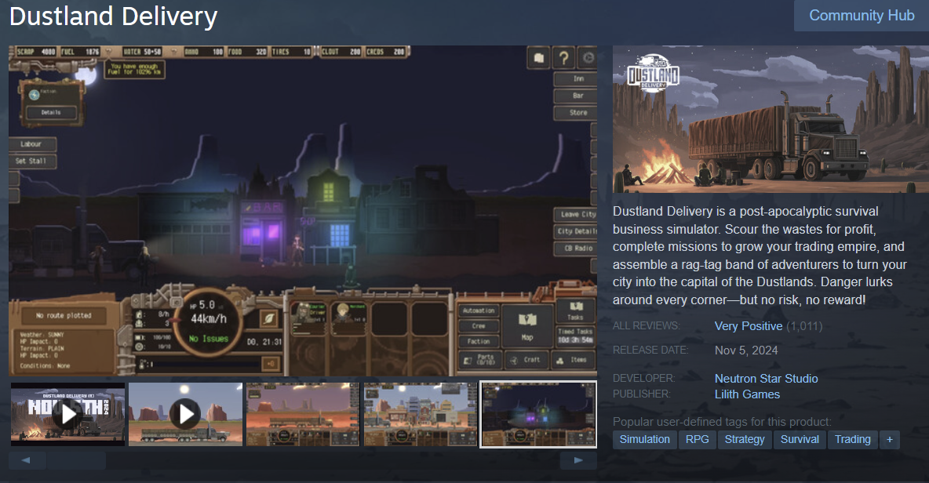Open developer Neutron Star Studio link
Image resolution: width=929 pixels, height=483 pixels.
(x=766, y=378)
